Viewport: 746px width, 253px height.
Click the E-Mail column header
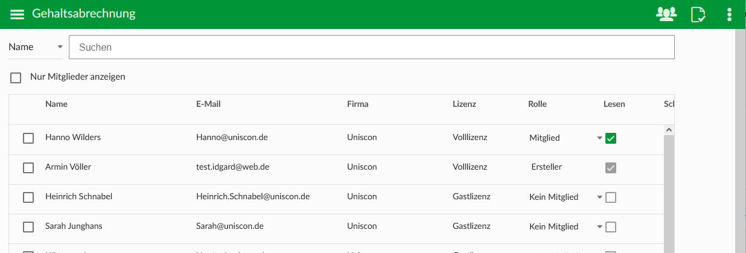click(x=208, y=104)
